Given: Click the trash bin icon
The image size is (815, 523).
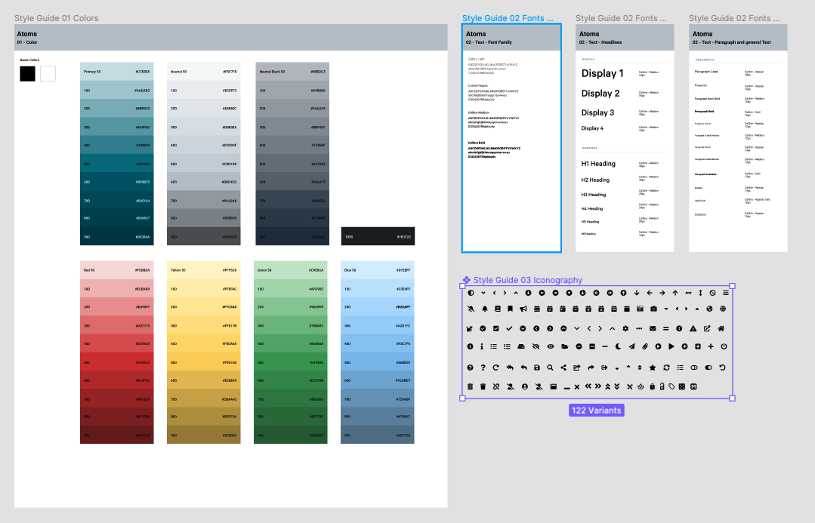Looking at the screenshot, I should tap(470, 386).
